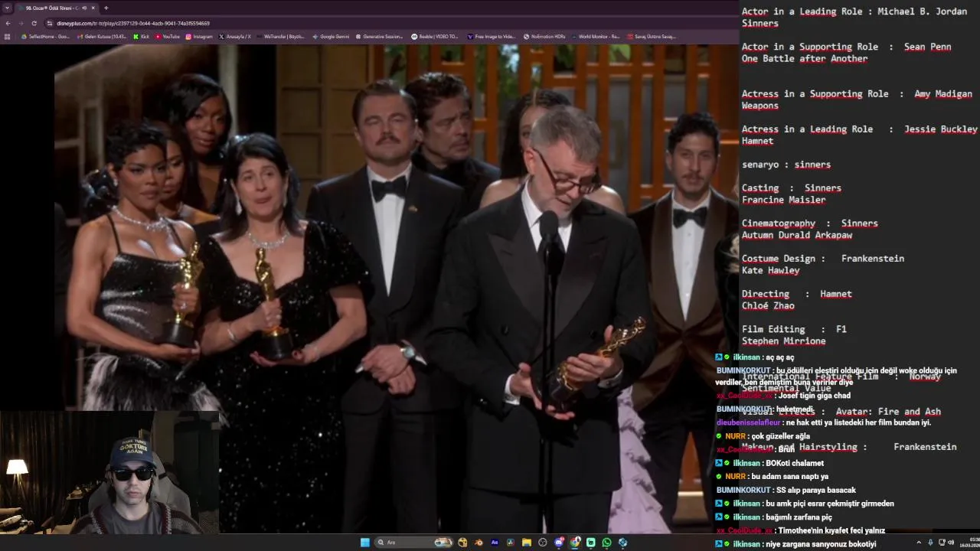The width and height of the screenshot is (980, 551).
Task: Click the 'Stephen Mirrione' text
Action: pyautogui.click(x=784, y=341)
